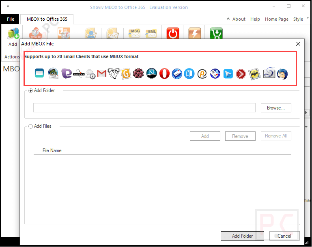Click the envelope with clock client icon
The image size is (312, 247).
pos(90,74)
